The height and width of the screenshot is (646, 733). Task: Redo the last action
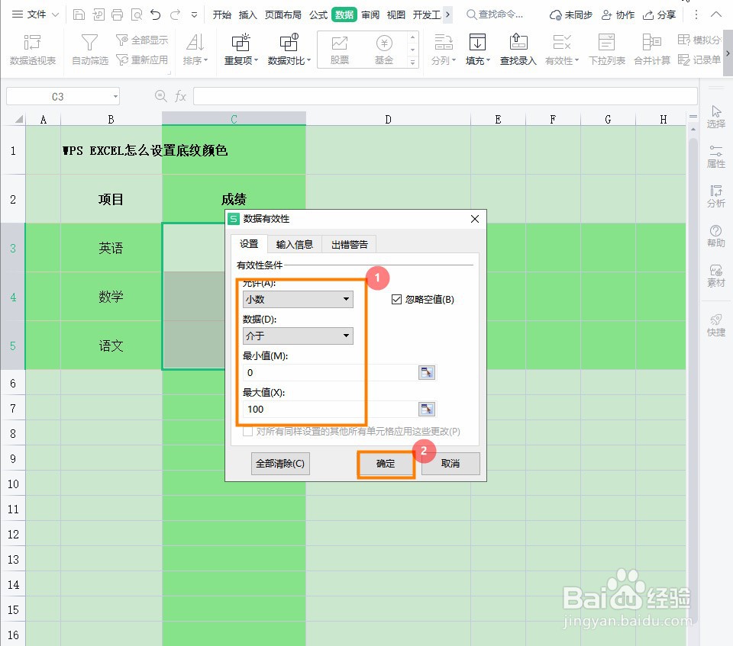tap(176, 15)
